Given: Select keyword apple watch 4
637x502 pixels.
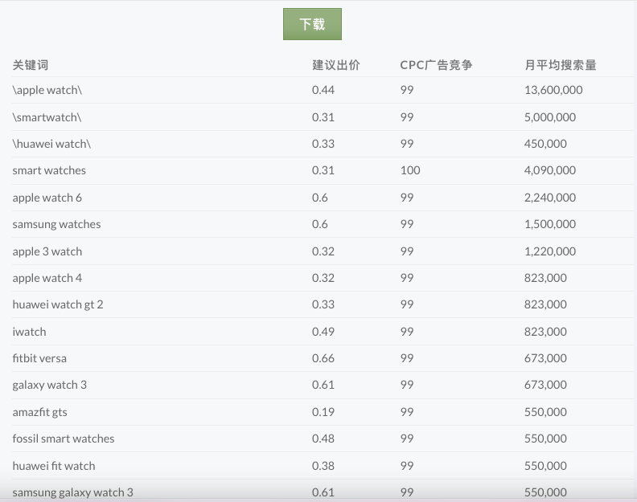Looking at the screenshot, I should [47, 278].
